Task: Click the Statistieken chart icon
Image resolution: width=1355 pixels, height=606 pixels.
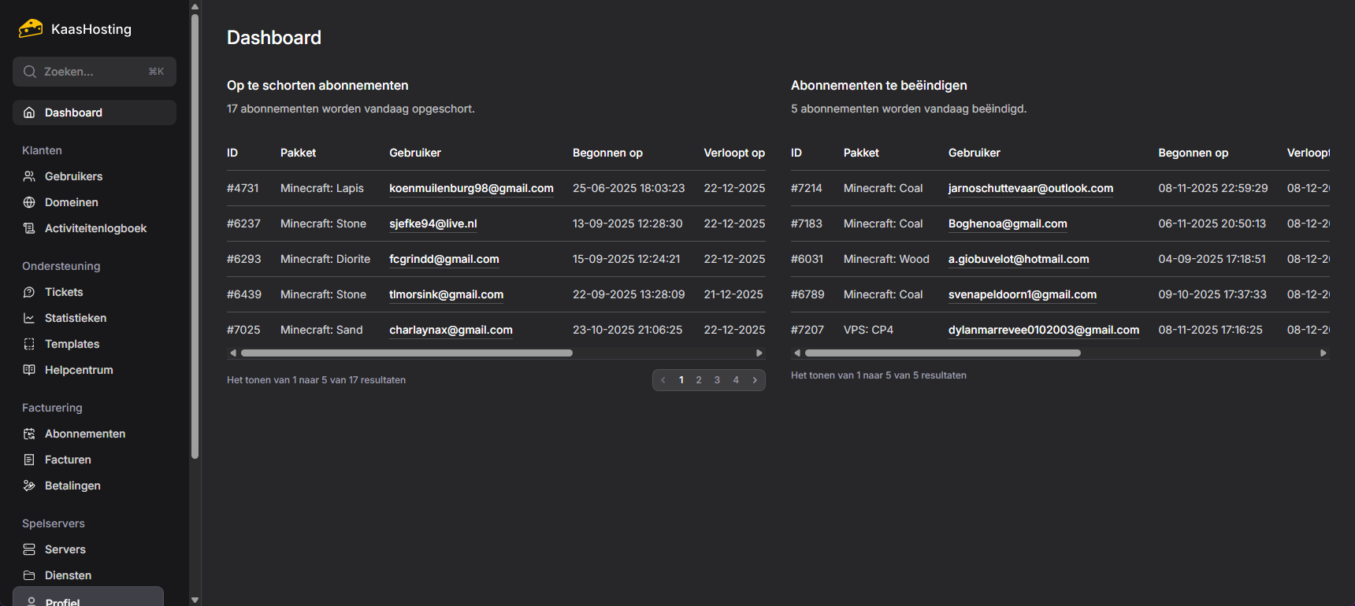Action: (29, 318)
